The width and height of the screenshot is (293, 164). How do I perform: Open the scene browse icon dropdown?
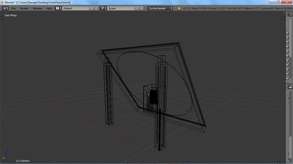click(x=103, y=8)
